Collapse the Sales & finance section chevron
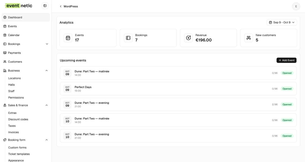 click(47, 105)
